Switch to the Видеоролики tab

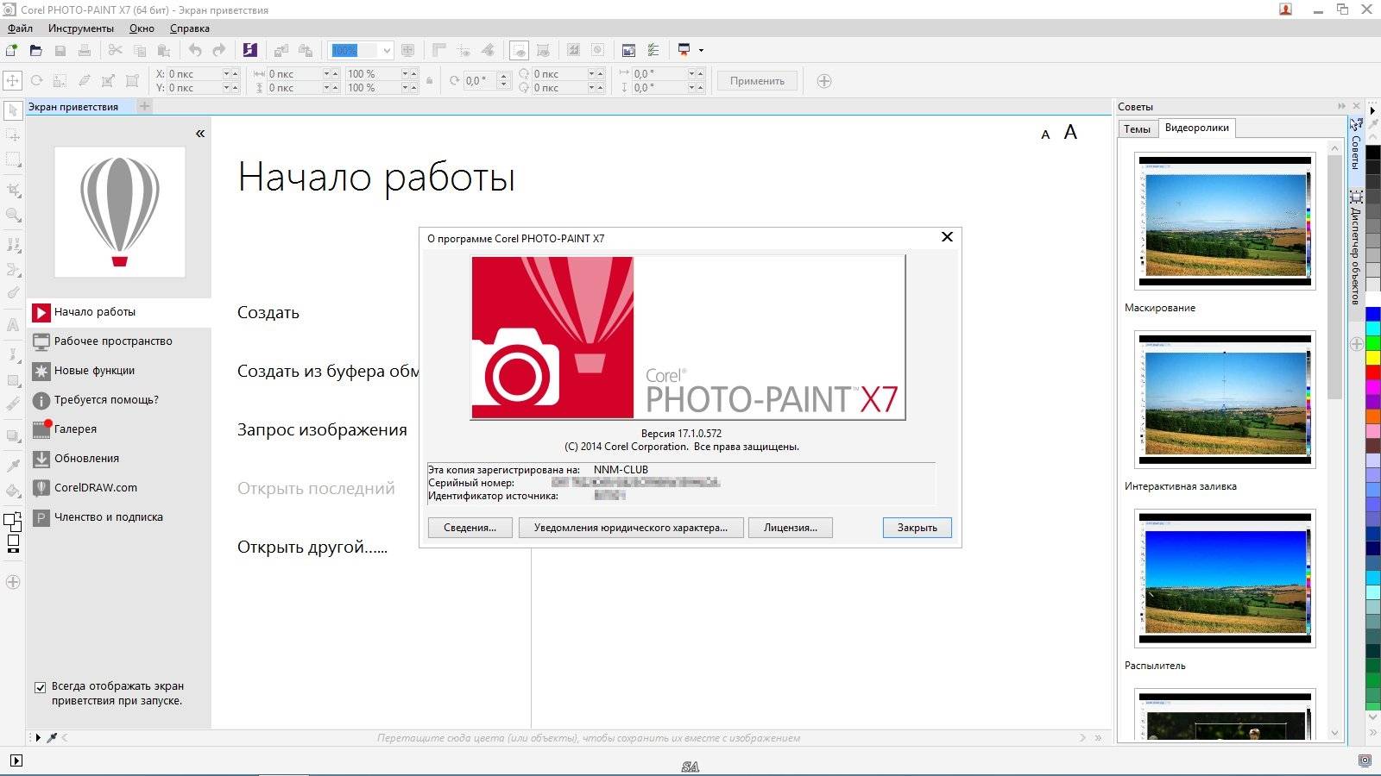tap(1196, 128)
